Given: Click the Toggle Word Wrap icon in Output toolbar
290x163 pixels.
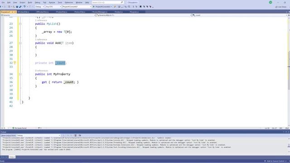Looking at the screenshot, I should [x=80, y=135].
